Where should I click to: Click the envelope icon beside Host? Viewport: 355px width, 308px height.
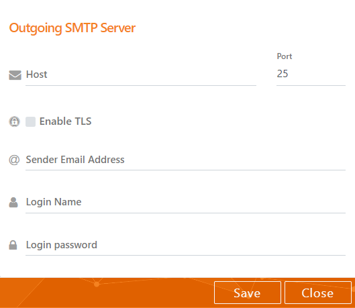coord(15,75)
